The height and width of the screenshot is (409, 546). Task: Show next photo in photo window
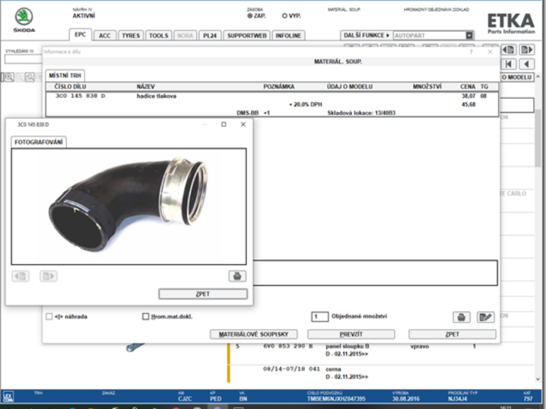pyautogui.click(x=48, y=276)
